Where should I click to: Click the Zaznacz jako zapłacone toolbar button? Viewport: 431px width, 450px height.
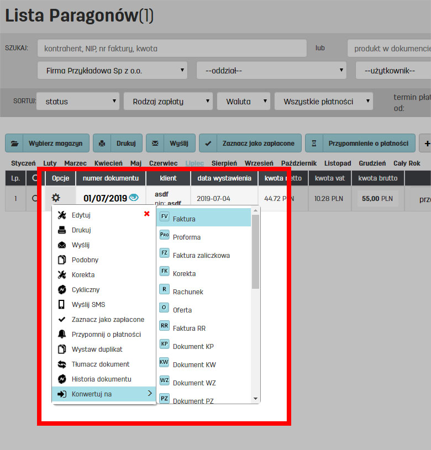[250, 143]
